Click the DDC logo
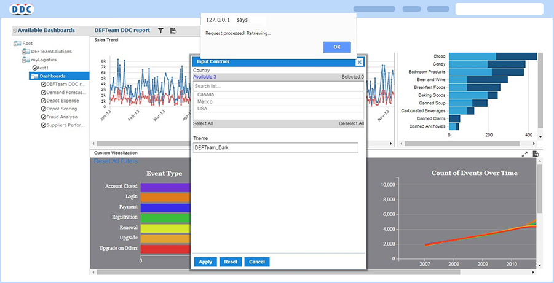Screen dimensions: 554x283 (x=23, y=9)
